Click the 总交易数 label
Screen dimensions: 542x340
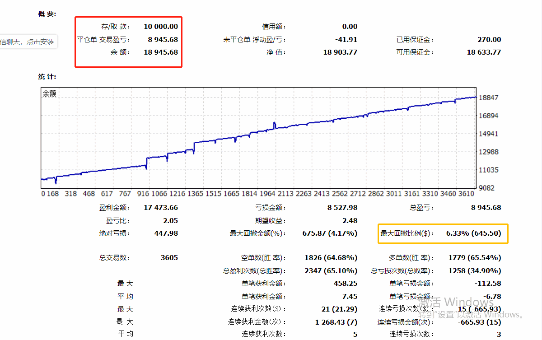(x=115, y=258)
